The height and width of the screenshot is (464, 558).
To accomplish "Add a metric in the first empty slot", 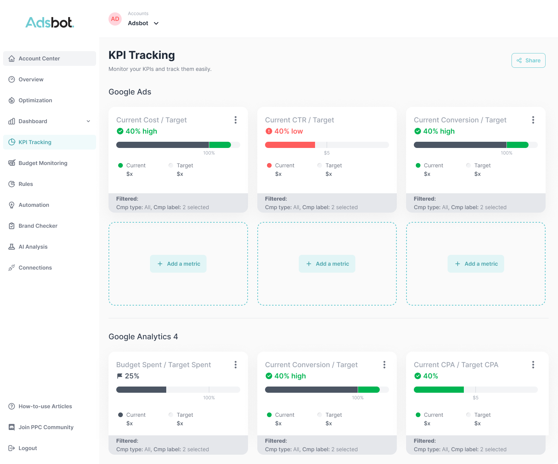I will pos(178,264).
